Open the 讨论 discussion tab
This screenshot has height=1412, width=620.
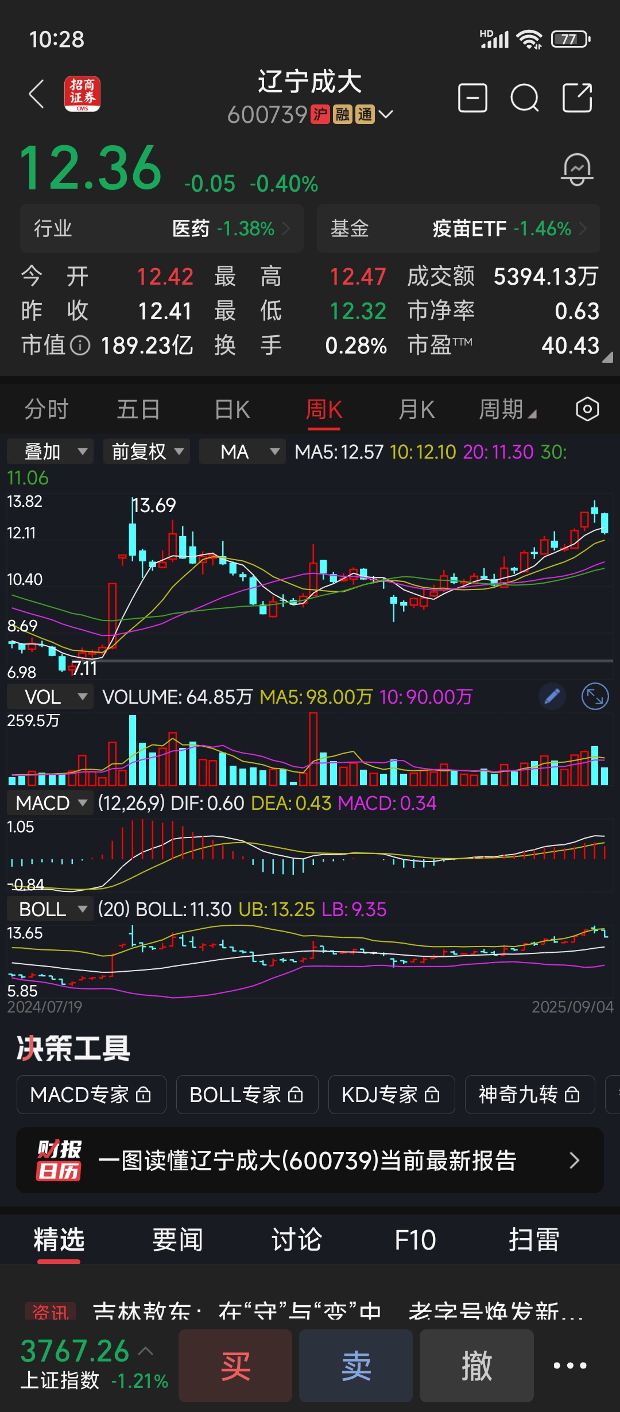(296, 1240)
